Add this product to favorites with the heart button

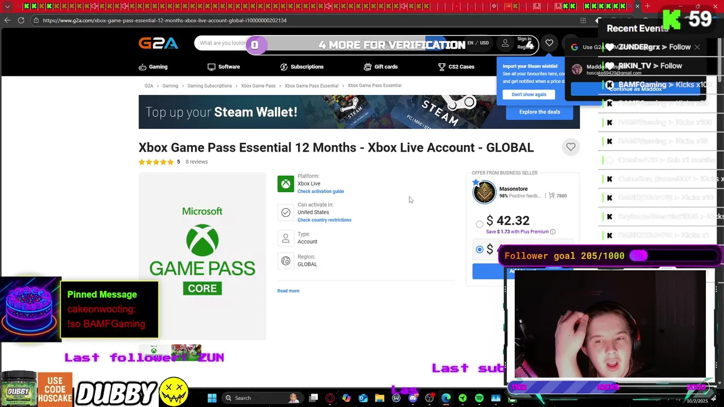[571, 147]
